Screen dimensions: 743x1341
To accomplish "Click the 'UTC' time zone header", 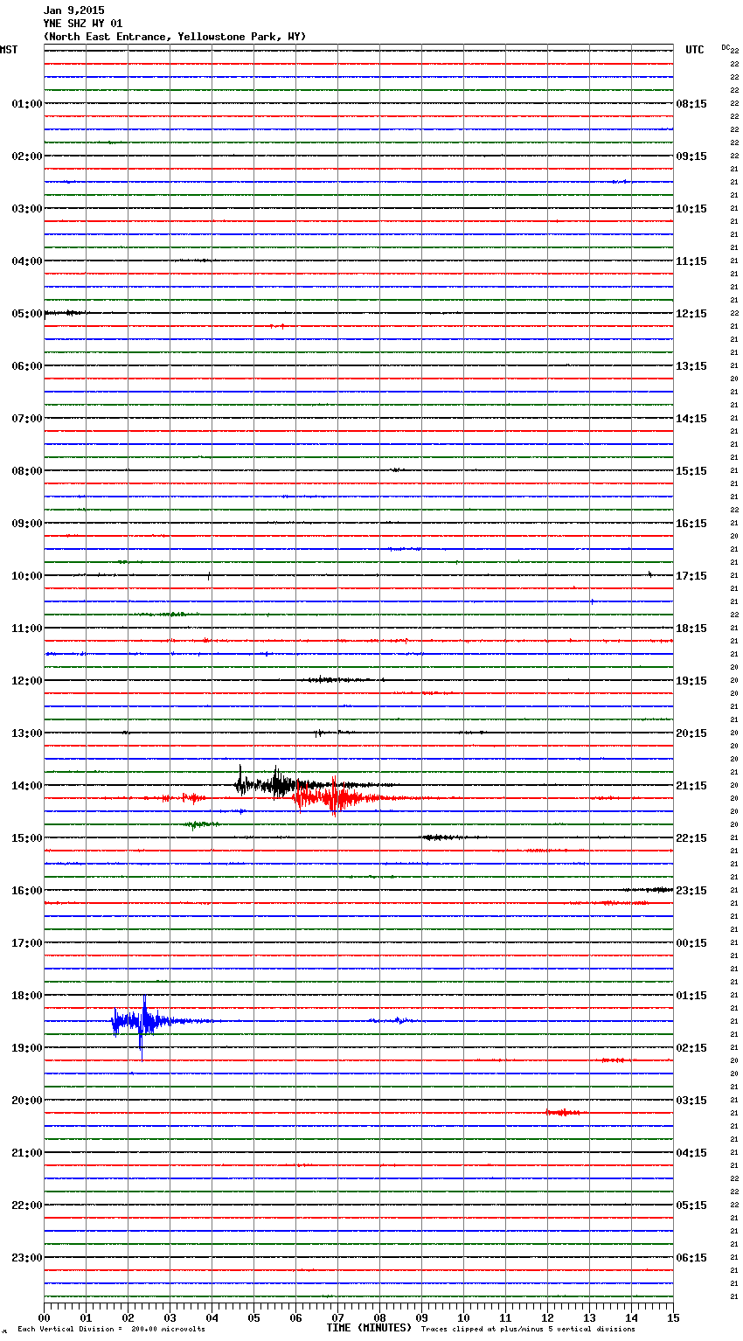I will click(x=695, y=50).
